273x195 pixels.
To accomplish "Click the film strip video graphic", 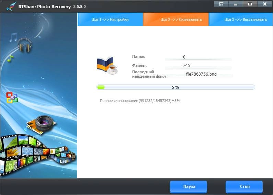I will (x=37, y=155).
